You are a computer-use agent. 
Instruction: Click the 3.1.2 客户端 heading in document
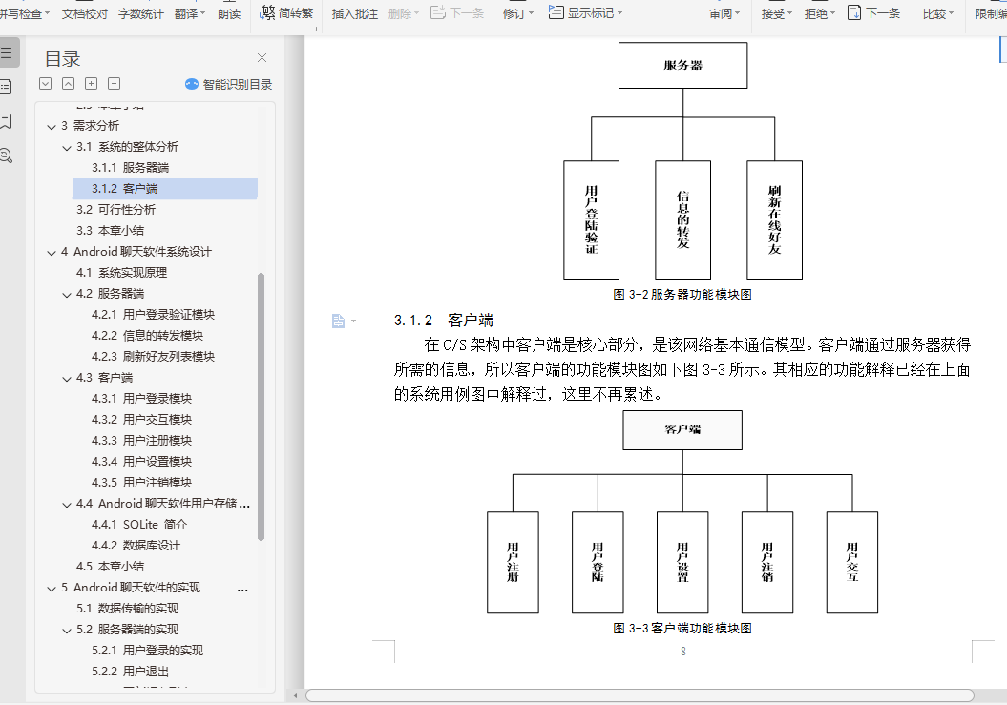pos(443,321)
